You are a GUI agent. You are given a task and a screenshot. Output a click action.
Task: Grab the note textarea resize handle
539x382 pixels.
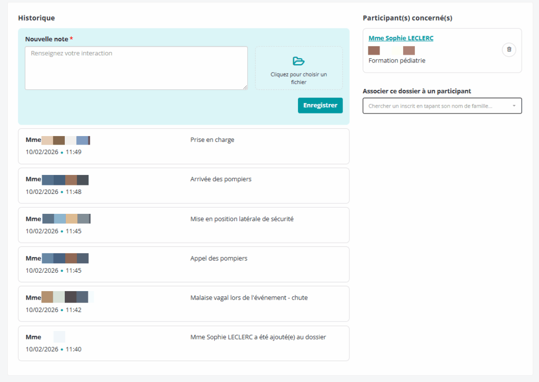coord(245,87)
